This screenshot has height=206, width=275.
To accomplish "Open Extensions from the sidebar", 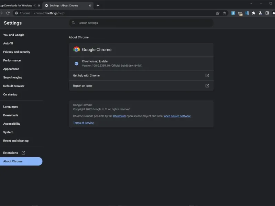I will tap(11, 153).
